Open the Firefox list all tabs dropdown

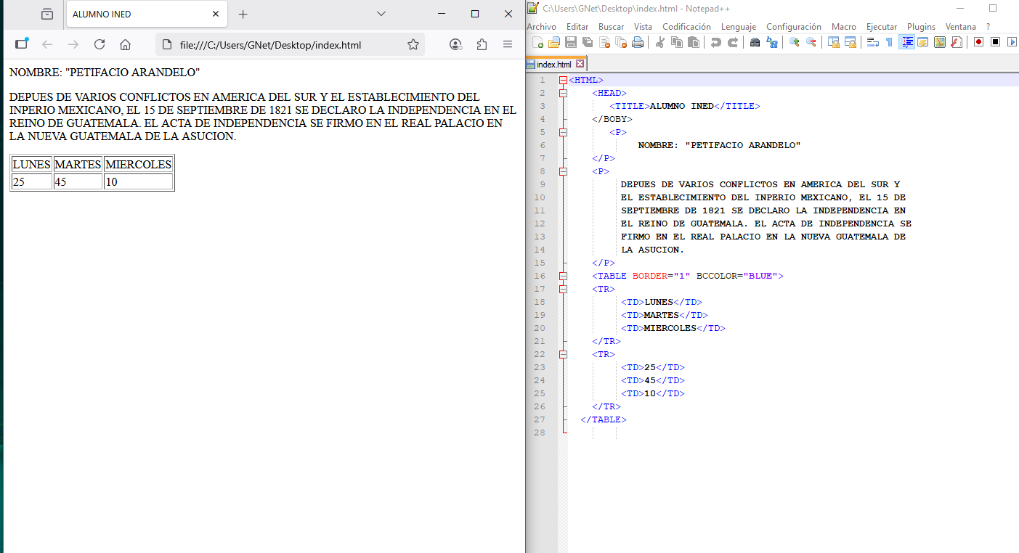pos(381,14)
